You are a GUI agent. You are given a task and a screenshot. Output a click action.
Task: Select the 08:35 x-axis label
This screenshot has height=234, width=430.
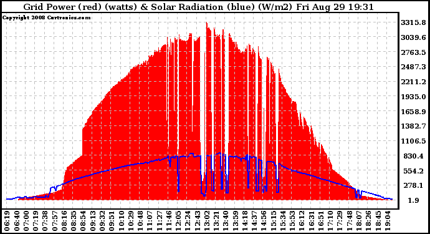[x=74, y=221]
